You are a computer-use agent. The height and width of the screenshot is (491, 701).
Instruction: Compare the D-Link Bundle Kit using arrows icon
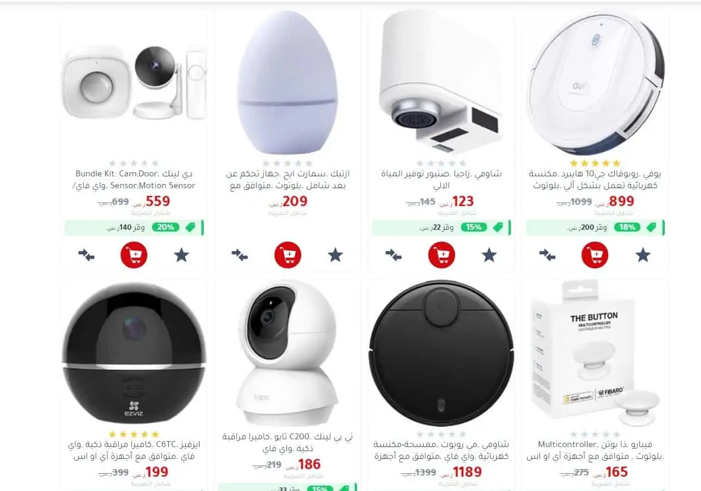pyautogui.click(x=86, y=255)
